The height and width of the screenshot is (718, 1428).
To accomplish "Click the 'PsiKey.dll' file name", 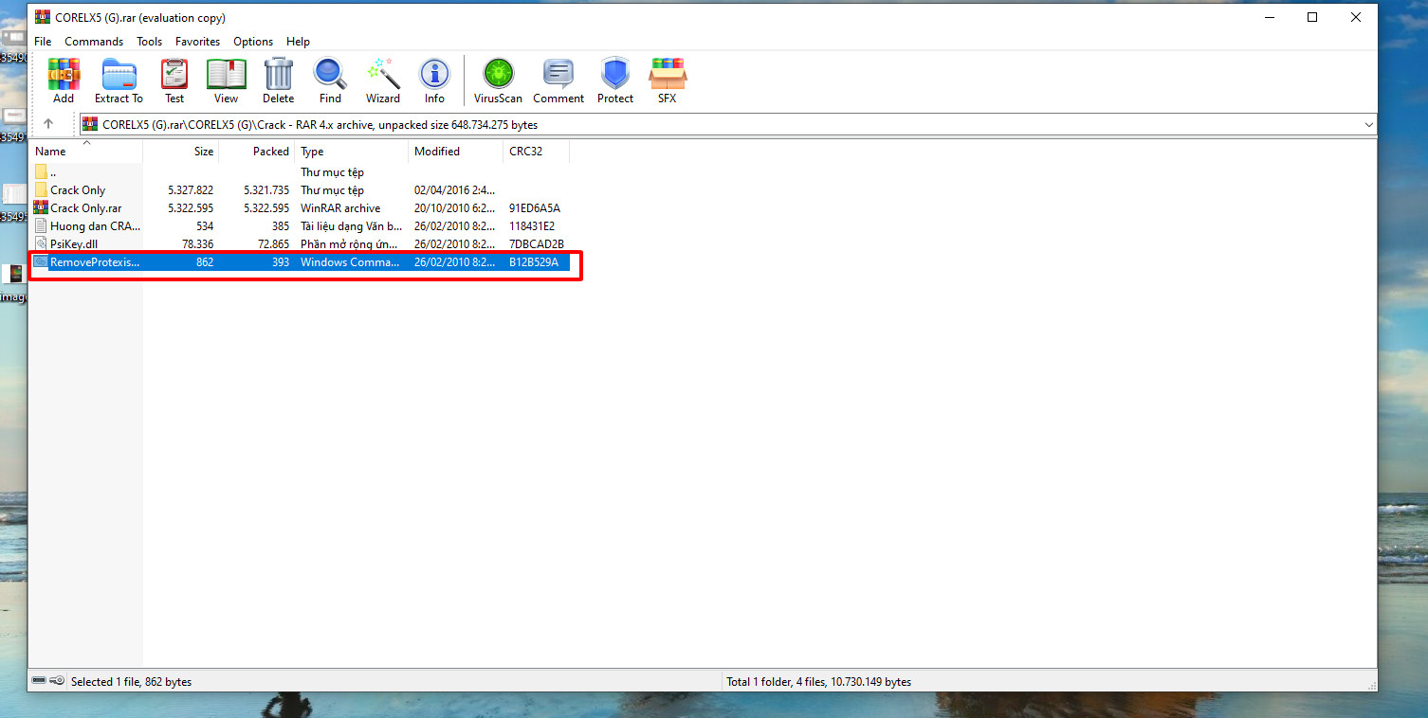I will tap(74, 244).
